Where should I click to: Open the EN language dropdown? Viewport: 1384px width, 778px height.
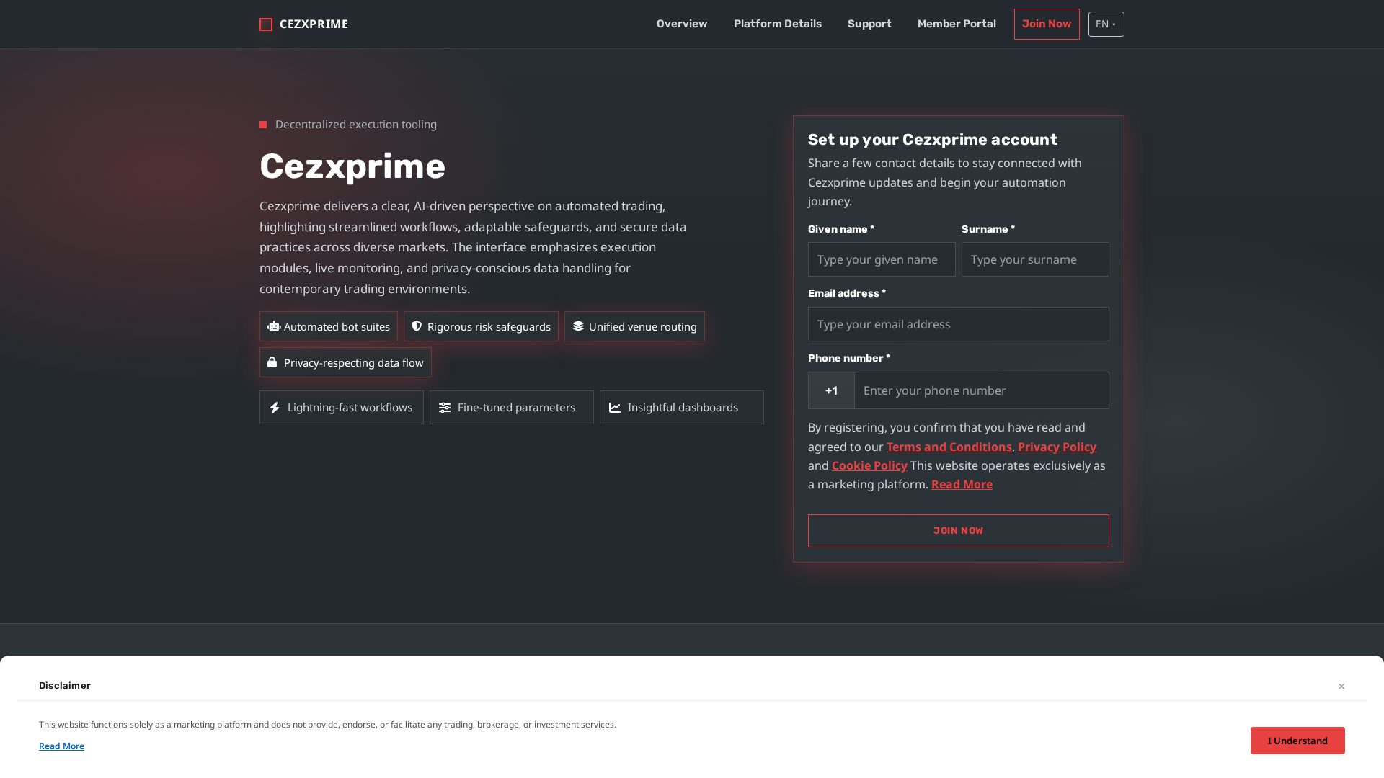click(x=1106, y=24)
